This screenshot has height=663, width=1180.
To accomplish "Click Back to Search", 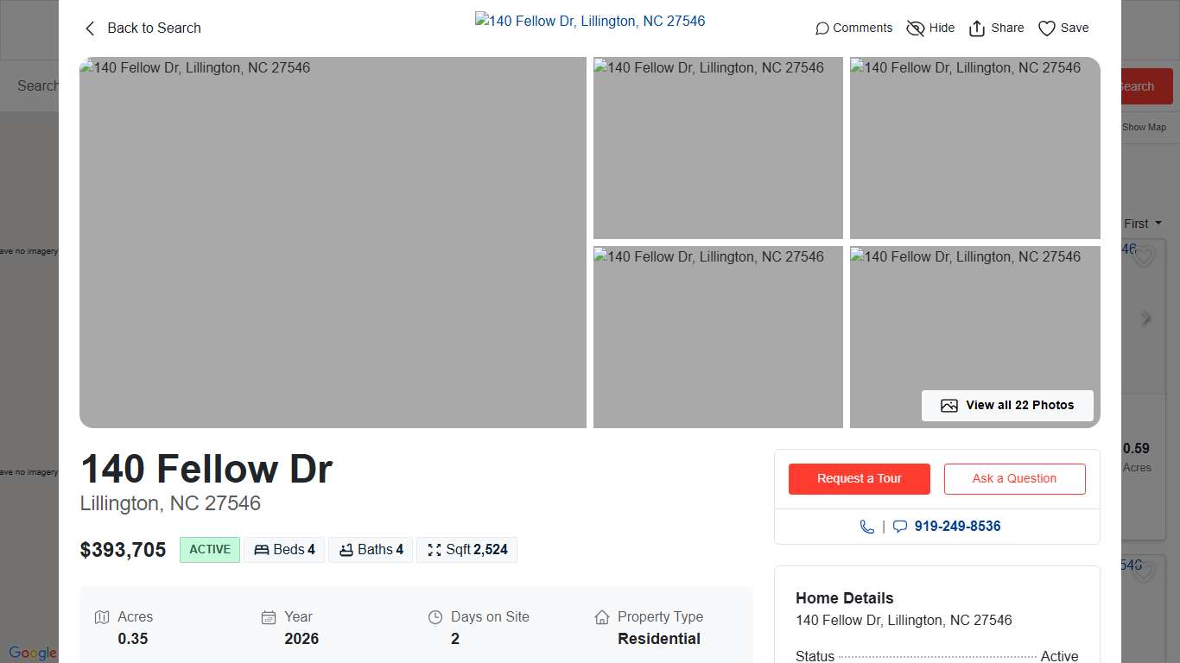I will 142,28.
